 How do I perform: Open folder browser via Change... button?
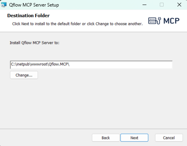click(24, 75)
